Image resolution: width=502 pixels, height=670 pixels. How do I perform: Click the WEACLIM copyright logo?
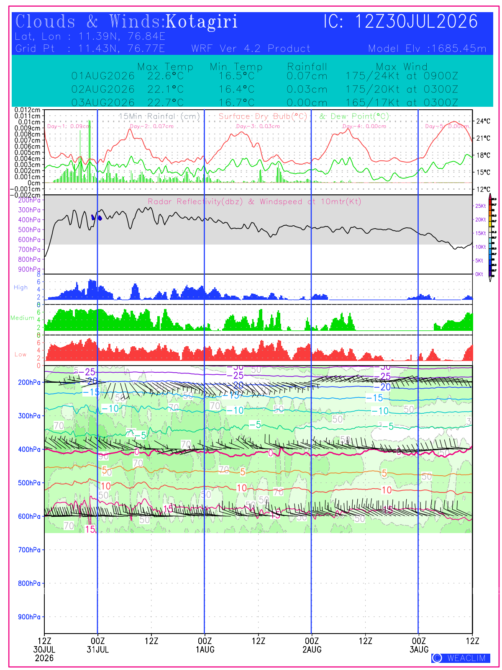tap(461, 658)
